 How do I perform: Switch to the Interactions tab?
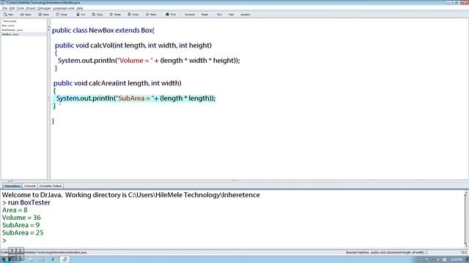(x=12, y=186)
